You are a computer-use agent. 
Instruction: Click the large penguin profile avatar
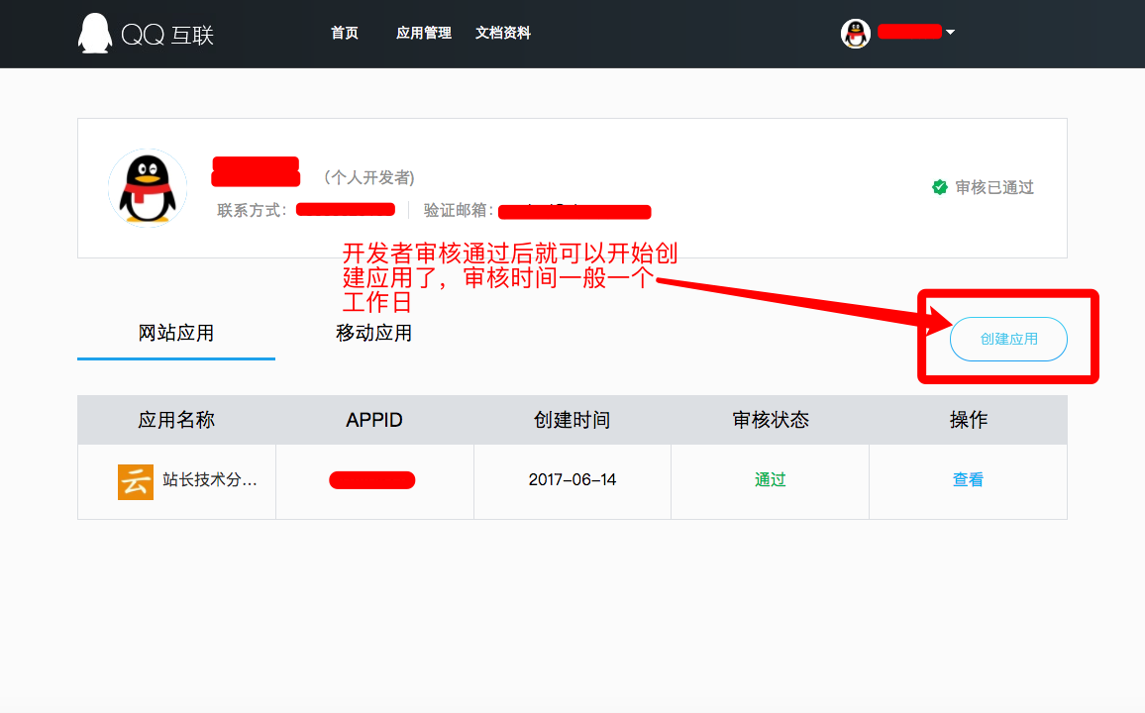pos(148,187)
